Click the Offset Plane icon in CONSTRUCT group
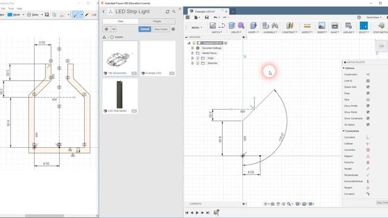 pos(290,25)
